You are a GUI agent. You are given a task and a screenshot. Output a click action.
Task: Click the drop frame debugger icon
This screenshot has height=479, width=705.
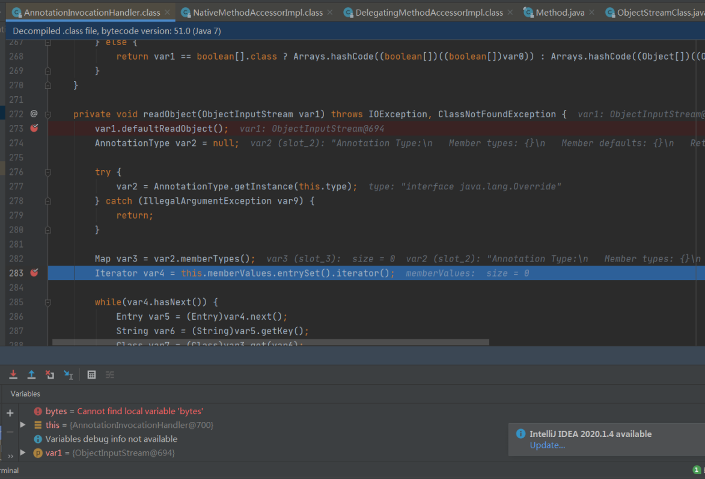click(49, 374)
